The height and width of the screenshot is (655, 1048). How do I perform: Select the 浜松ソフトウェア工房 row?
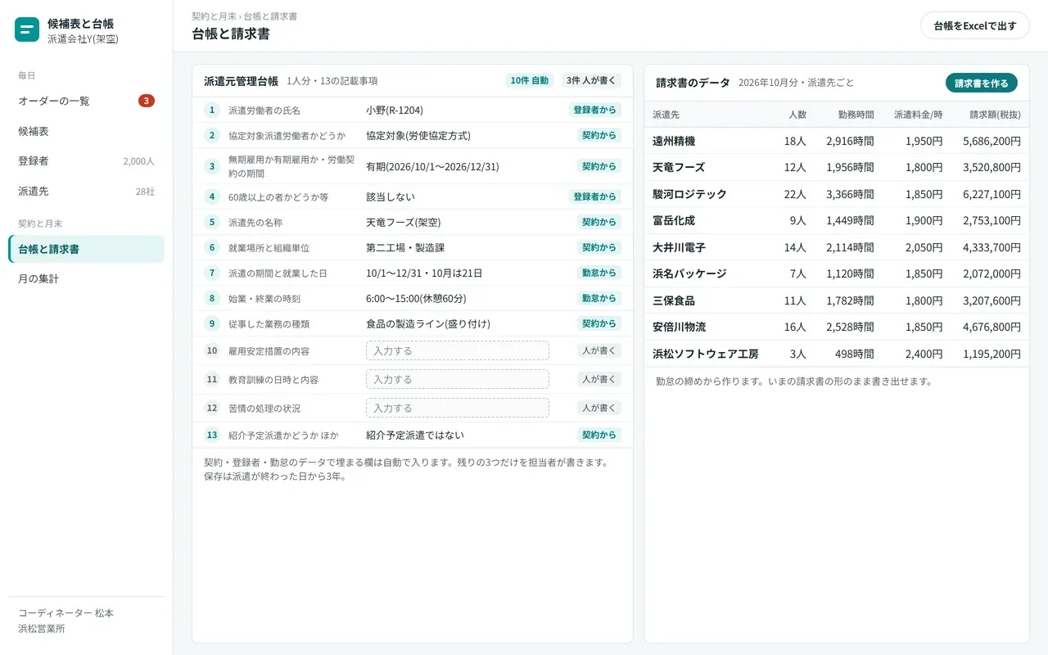point(837,354)
